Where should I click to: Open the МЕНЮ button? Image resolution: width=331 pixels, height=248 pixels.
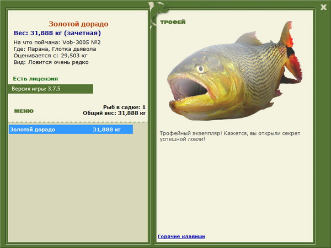[x=24, y=111]
